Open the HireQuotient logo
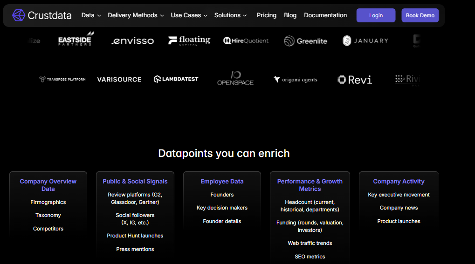Viewport: 475px width, 264px height. [x=246, y=41]
